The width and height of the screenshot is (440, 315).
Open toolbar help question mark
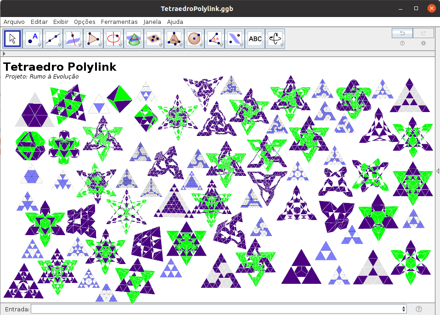402,43
